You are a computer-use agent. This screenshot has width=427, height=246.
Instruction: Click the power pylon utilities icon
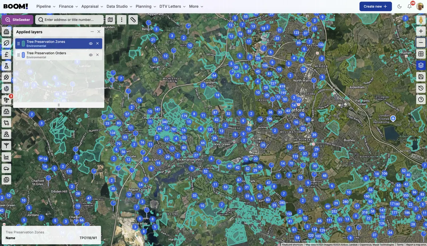[6, 145]
